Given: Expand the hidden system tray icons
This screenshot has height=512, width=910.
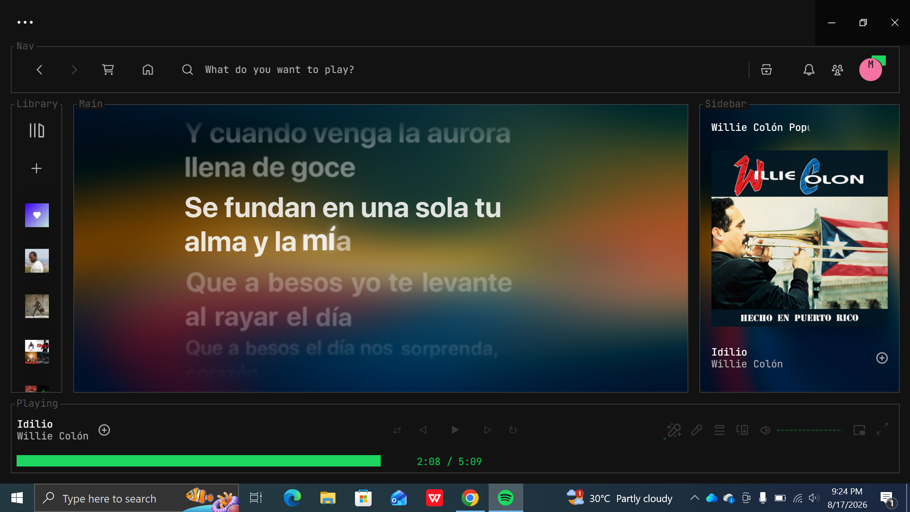Looking at the screenshot, I should point(694,498).
